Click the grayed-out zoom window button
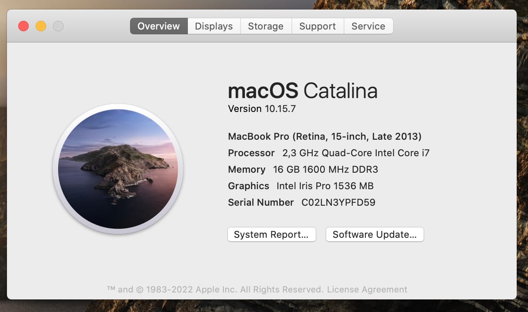The height and width of the screenshot is (312, 528). pos(58,26)
